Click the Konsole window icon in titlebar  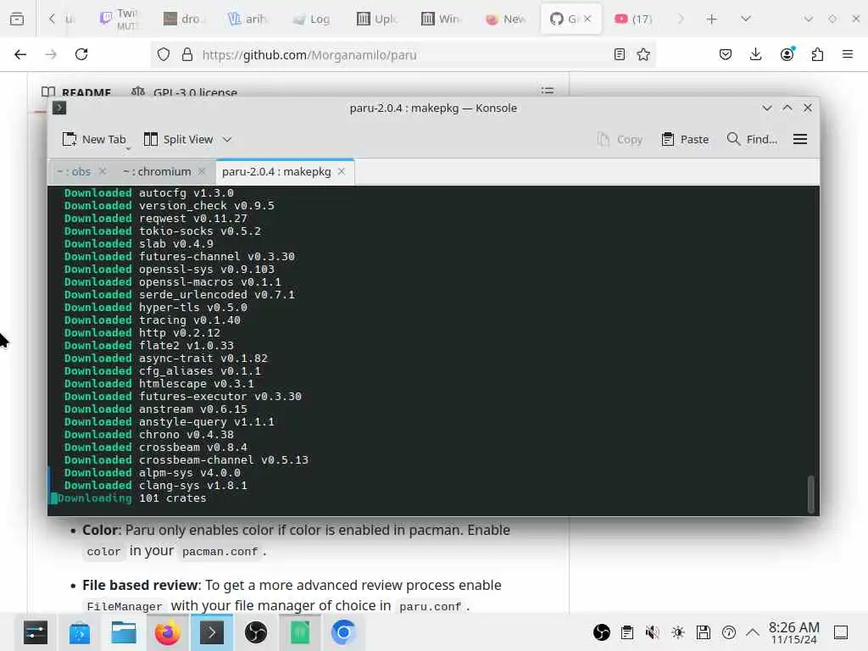point(59,108)
